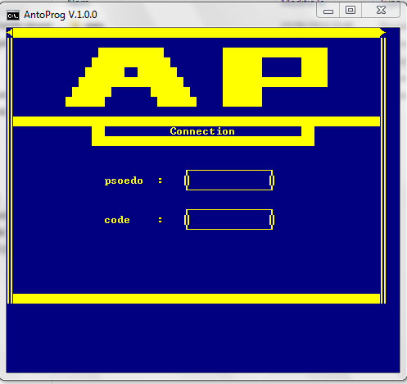Minimize the AntoProg window
Screen dimensions: 407x384
click(x=328, y=11)
